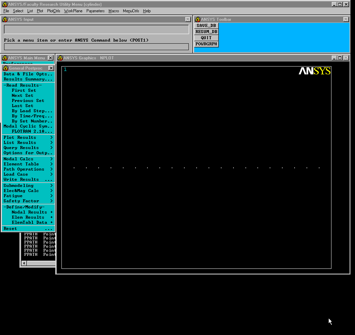The image size is (355, 335).
Task: Open Options for Outp dialog
Action: point(28,153)
